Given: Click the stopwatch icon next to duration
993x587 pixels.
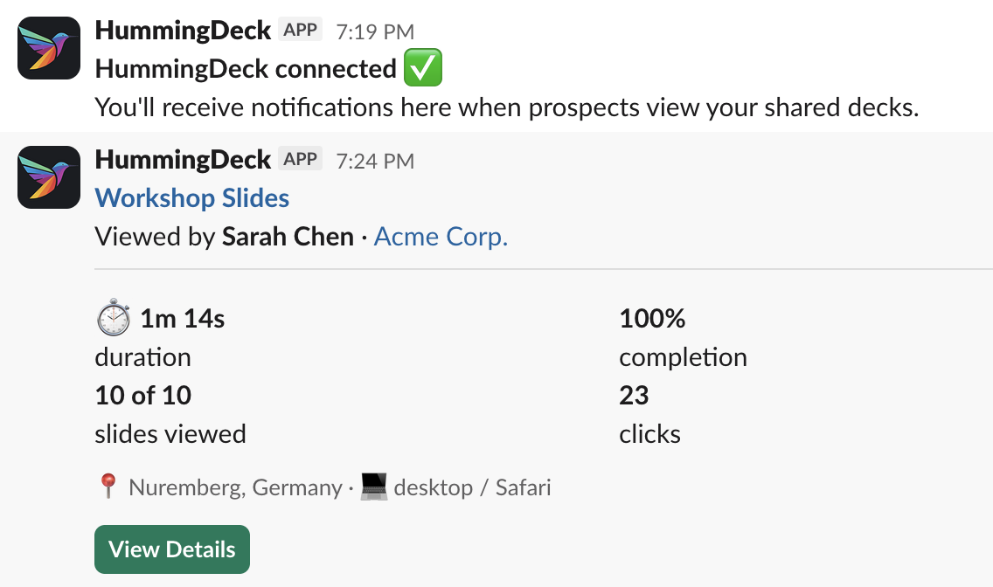Looking at the screenshot, I should [112, 318].
